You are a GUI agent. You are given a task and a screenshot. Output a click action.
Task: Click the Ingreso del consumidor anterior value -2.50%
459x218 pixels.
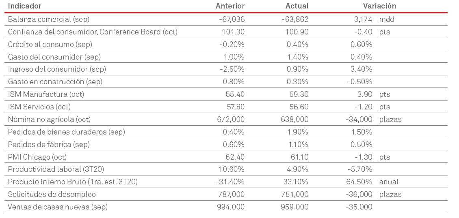coord(232,69)
